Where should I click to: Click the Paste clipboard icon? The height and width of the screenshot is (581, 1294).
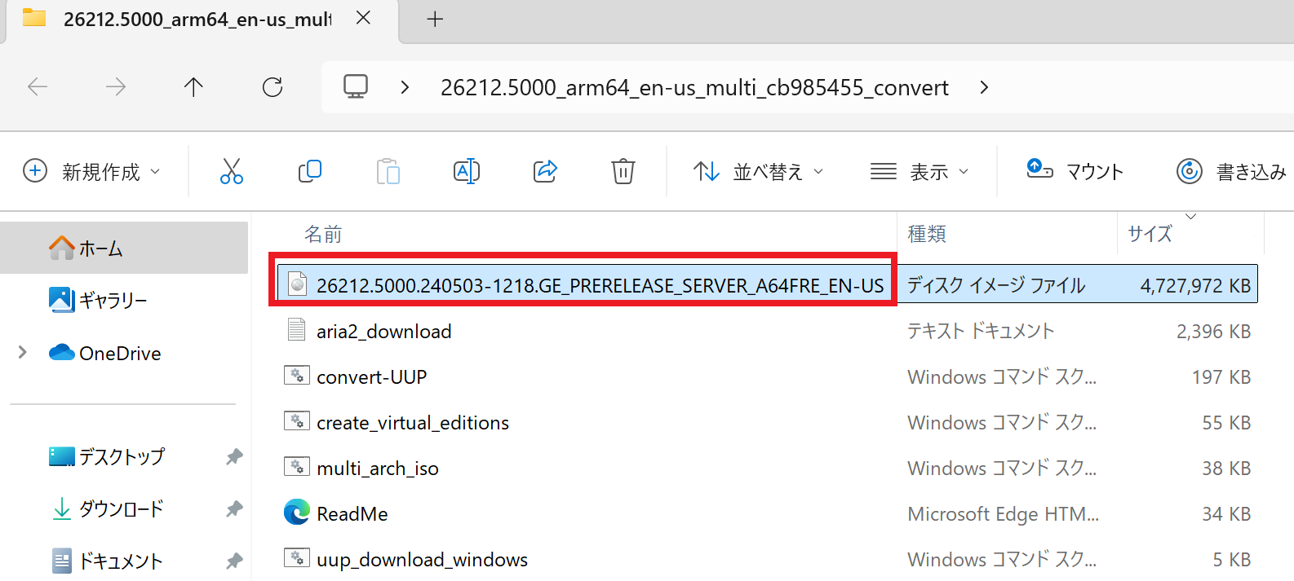(388, 171)
